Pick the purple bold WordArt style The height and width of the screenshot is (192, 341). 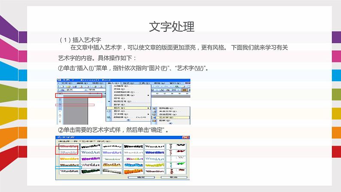(x=91, y=159)
